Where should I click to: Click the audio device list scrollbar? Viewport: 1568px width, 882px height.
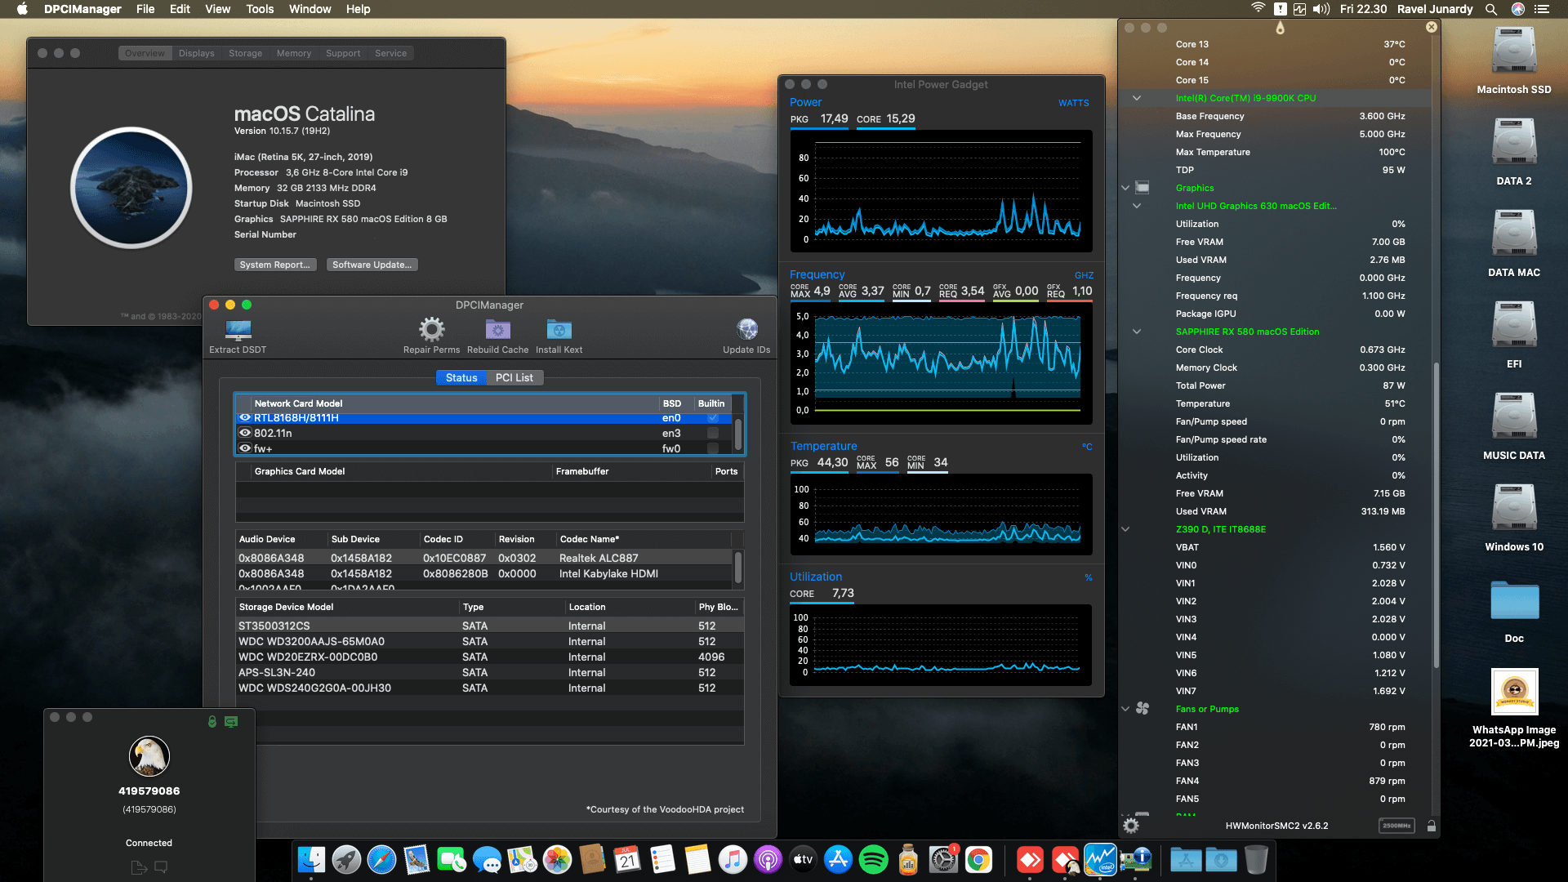click(738, 567)
